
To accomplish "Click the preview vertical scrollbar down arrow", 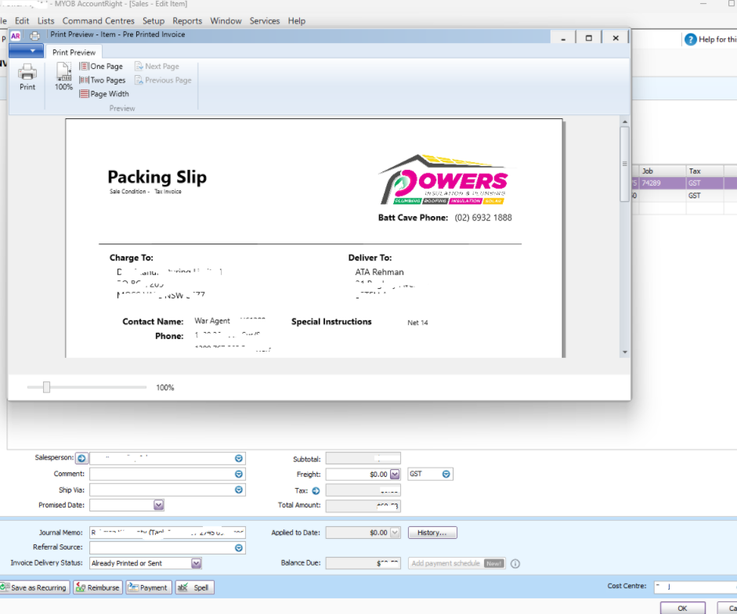I will click(625, 352).
